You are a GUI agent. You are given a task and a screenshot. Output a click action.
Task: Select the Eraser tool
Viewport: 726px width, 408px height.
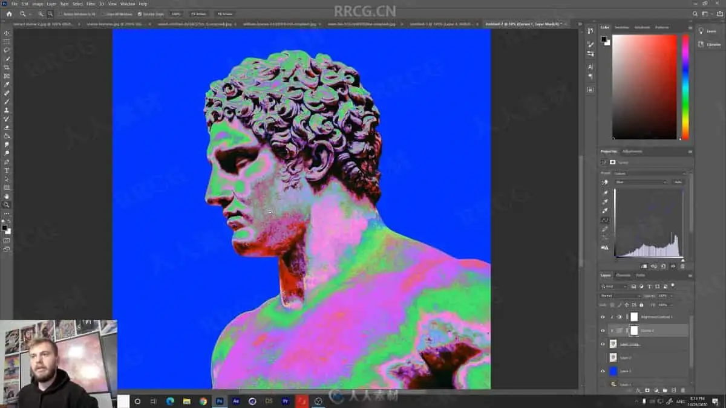click(x=7, y=128)
